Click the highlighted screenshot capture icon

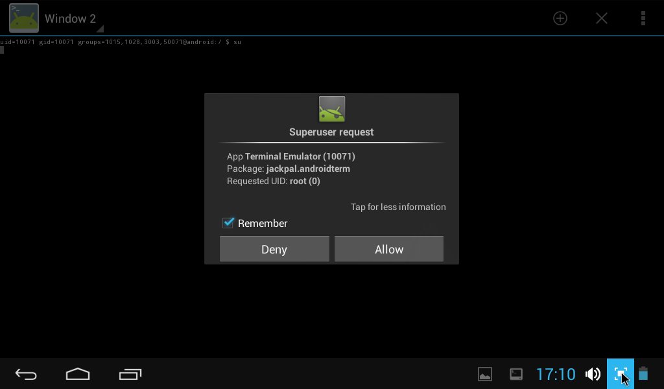[x=621, y=374]
